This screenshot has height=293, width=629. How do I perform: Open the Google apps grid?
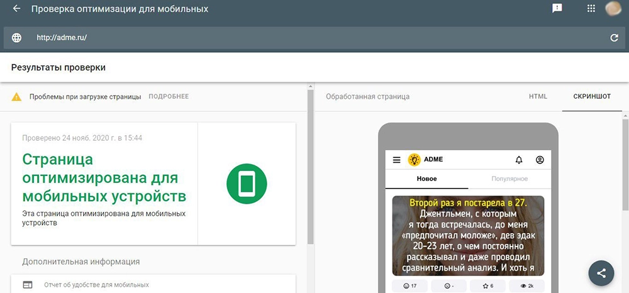point(591,9)
